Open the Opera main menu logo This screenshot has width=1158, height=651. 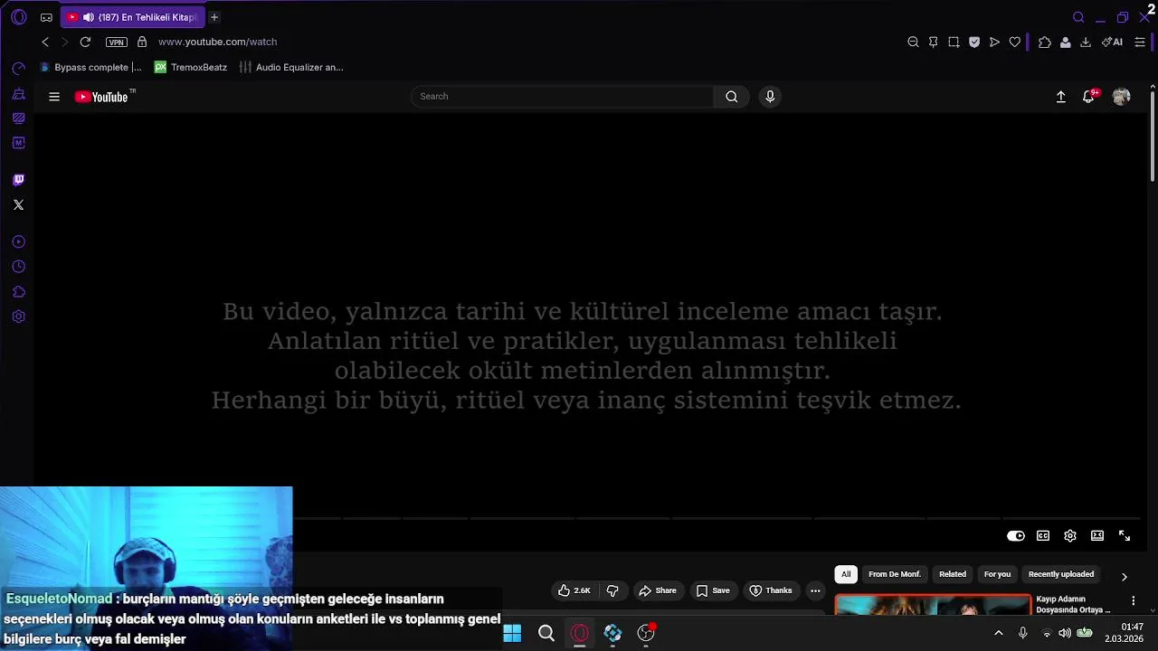[18, 17]
